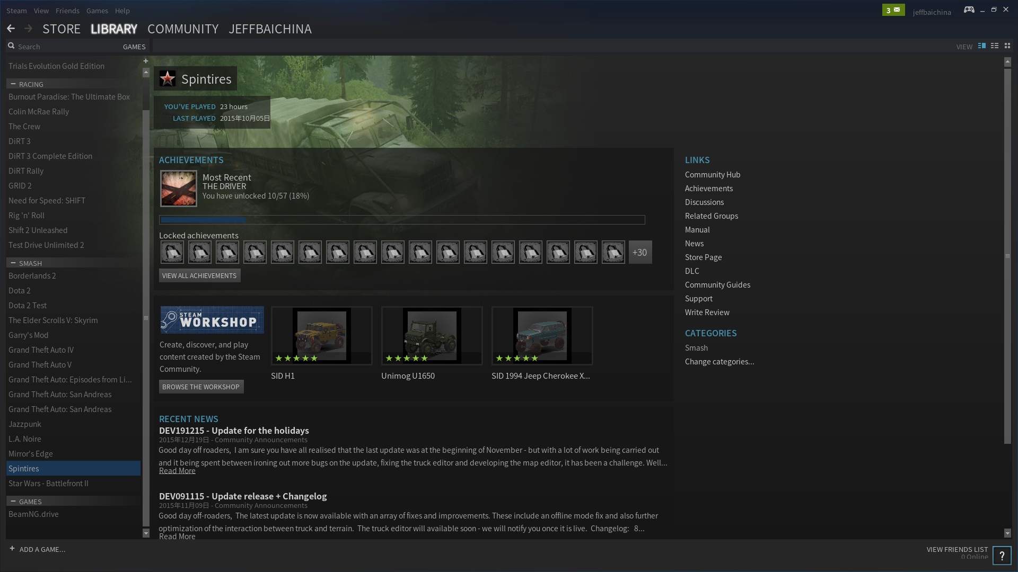Switch to list view icon

995,46
